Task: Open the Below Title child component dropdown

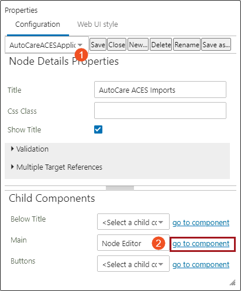Action: click(x=133, y=222)
